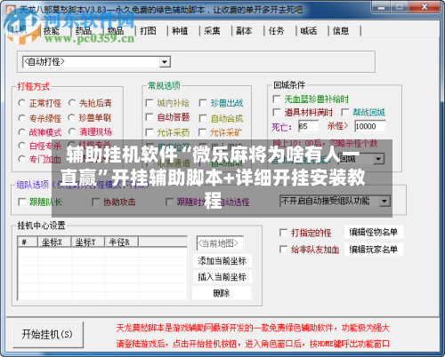
Task: Click the 删除 button
Action: point(222,293)
